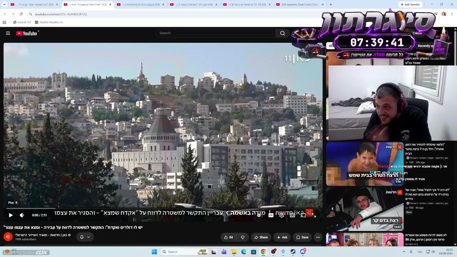Viewport: 457px width, 257px height.
Task: Show hidden system tray icons
Action: [x=404, y=252]
